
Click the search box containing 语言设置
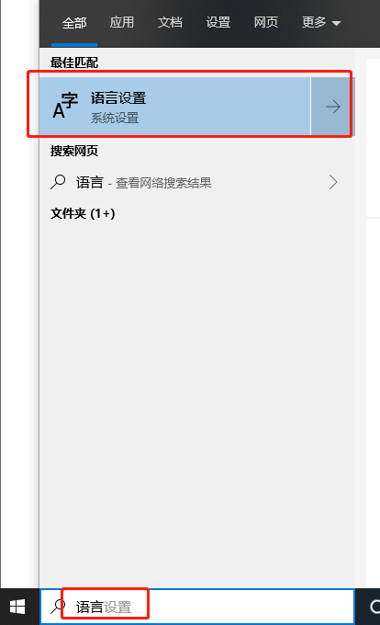[x=197, y=607]
